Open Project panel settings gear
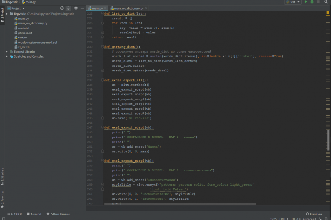Viewport: 331px width, 220px height. point(75,8)
